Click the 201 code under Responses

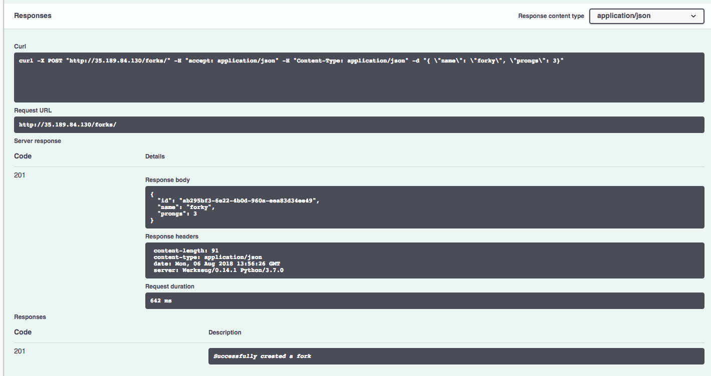[x=20, y=351]
